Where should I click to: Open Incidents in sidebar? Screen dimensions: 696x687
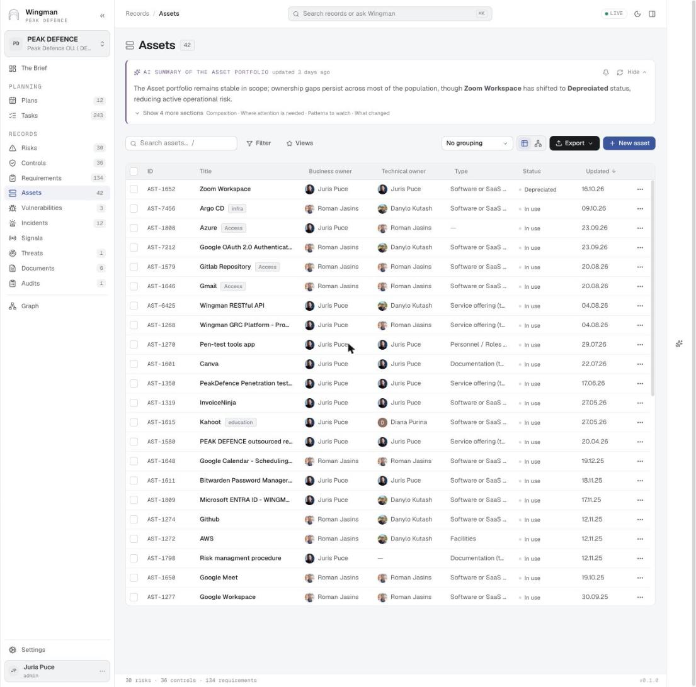click(x=57, y=223)
